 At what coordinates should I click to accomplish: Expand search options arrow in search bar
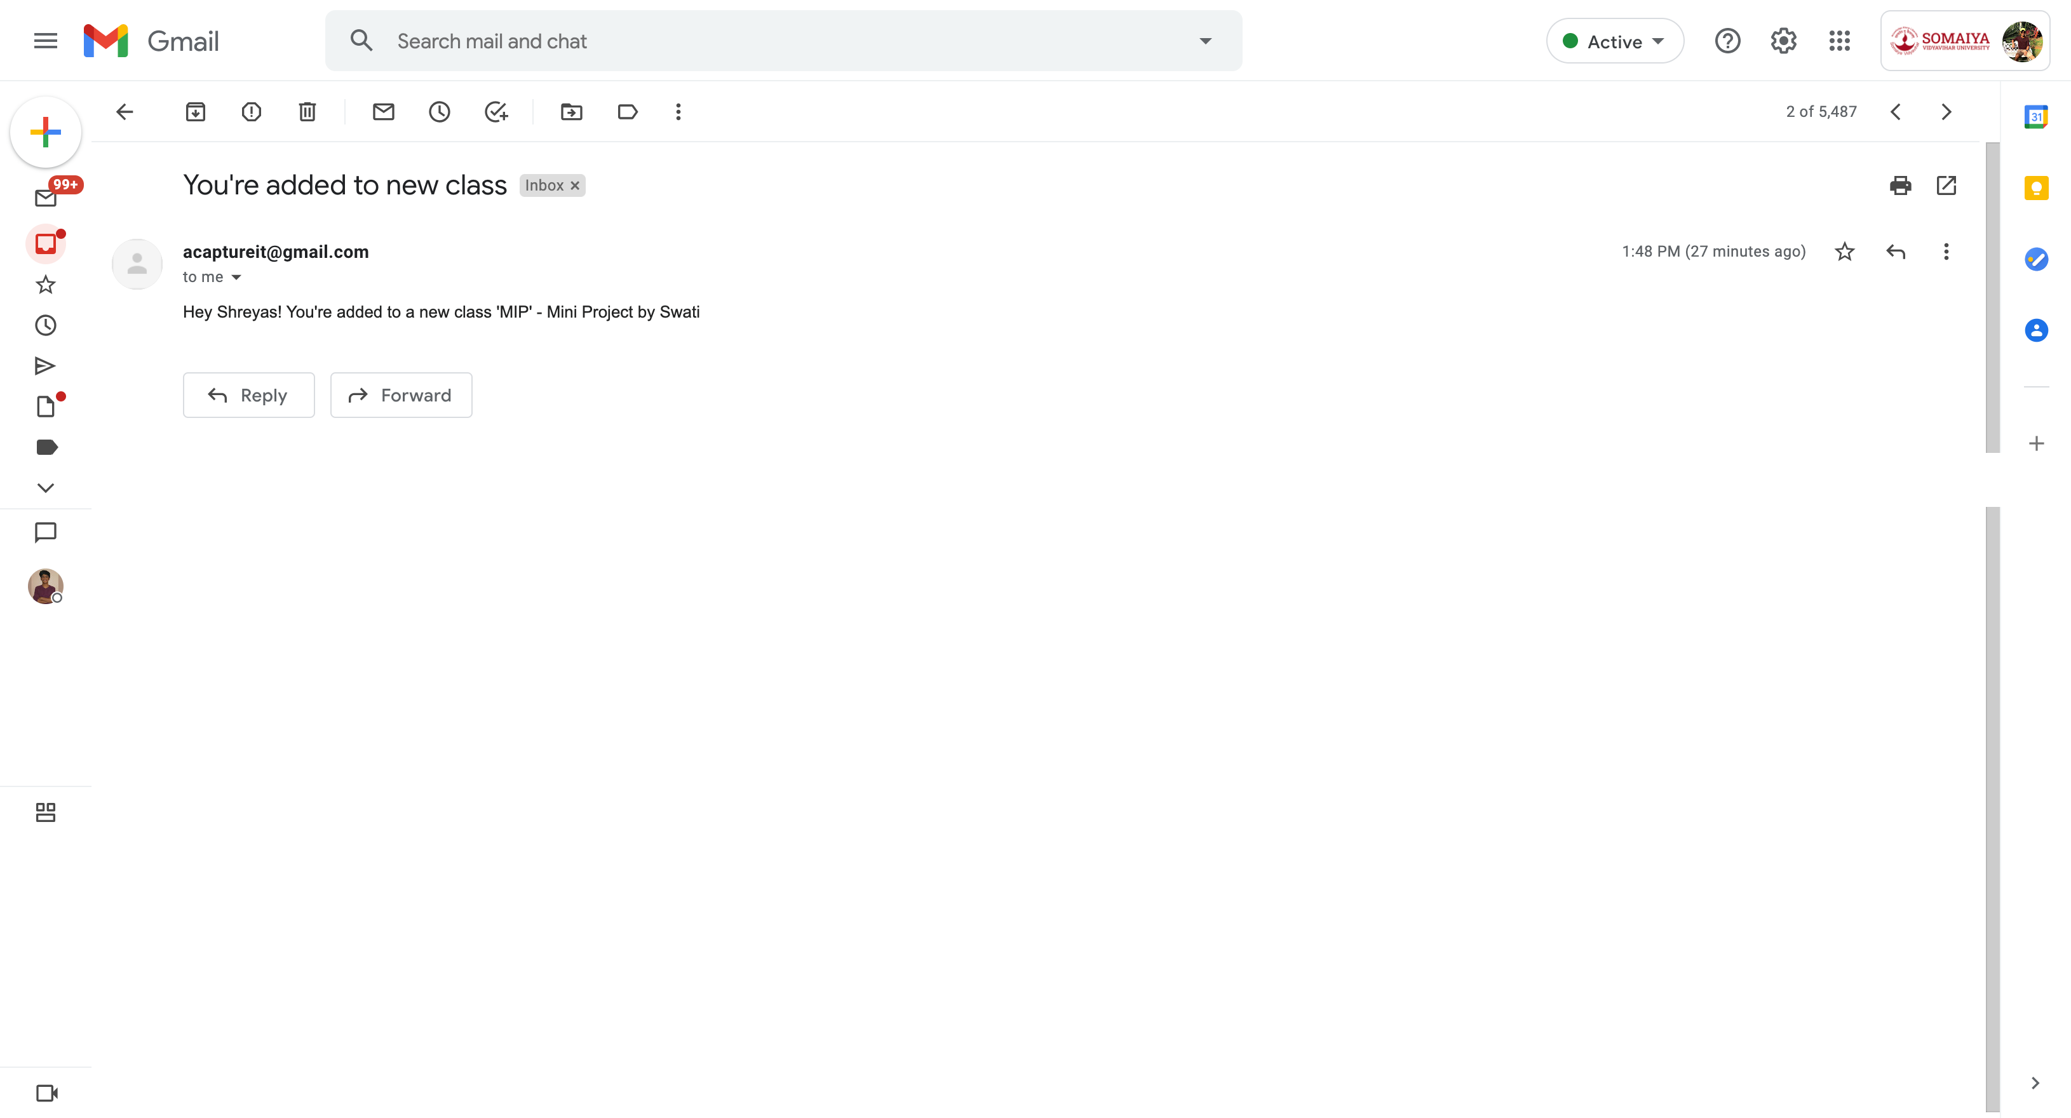(1205, 41)
